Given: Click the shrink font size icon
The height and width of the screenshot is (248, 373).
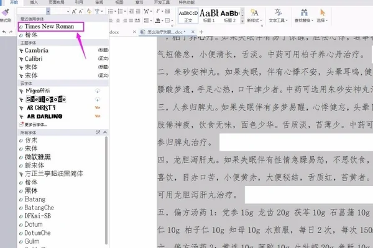Looking at the screenshot, I should (81, 11).
